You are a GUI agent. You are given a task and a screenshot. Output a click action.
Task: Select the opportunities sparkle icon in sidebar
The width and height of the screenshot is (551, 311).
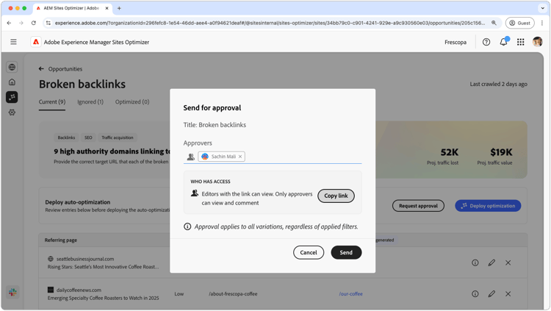[12, 97]
